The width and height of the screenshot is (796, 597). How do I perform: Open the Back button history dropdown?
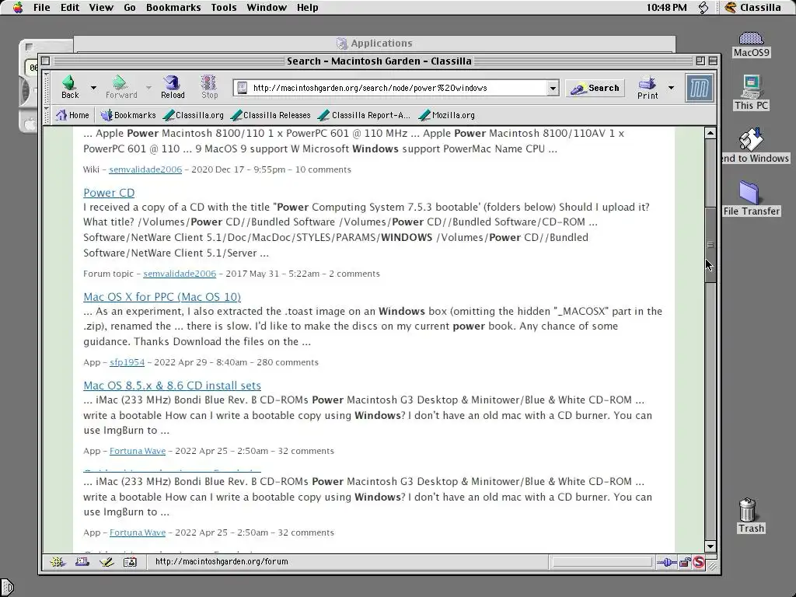click(x=93, y=87)
